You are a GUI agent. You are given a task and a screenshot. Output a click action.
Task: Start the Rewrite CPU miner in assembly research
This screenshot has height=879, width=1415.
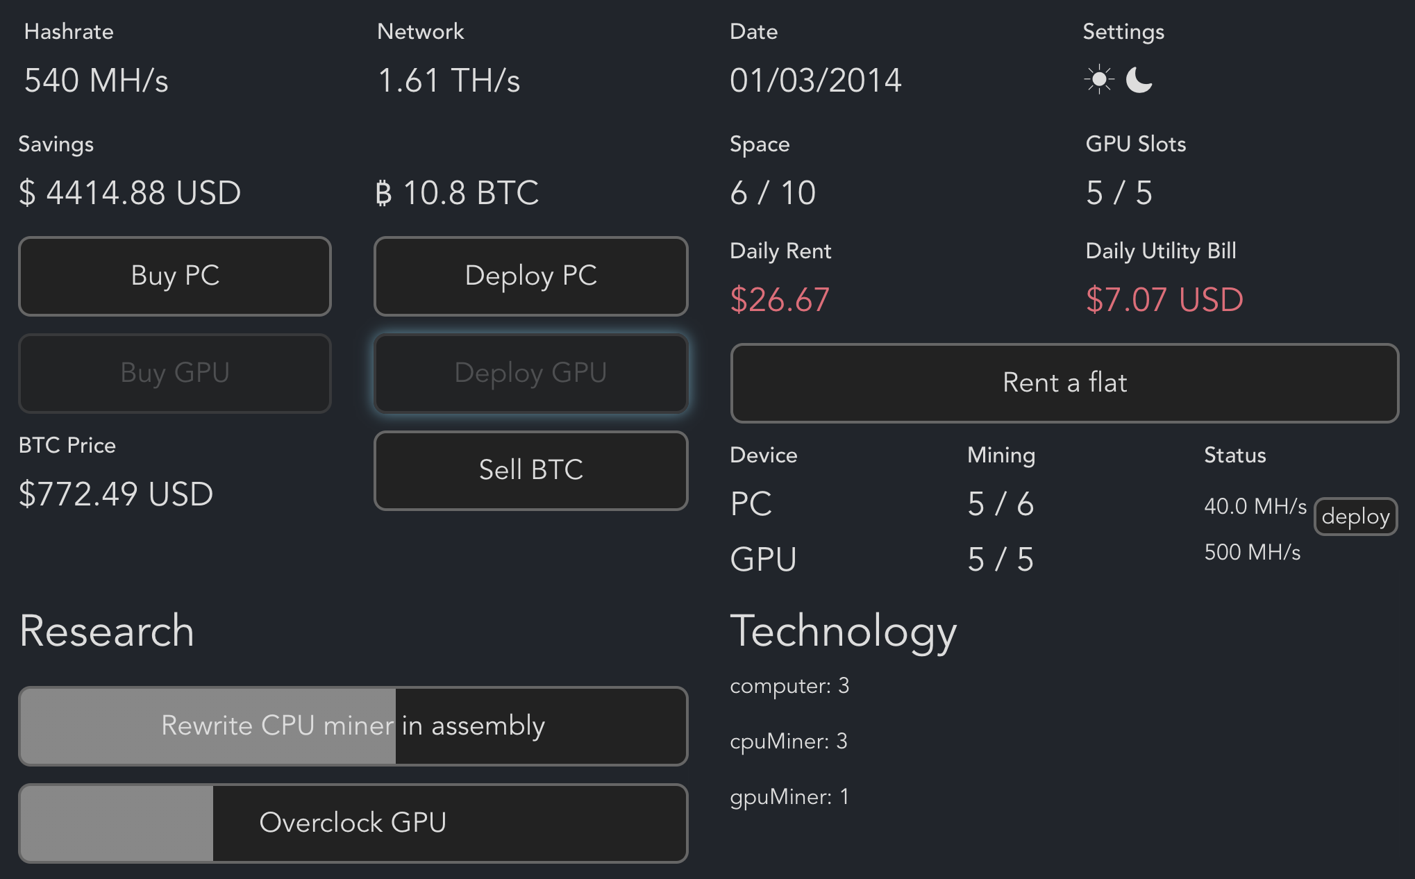(353, 726)
